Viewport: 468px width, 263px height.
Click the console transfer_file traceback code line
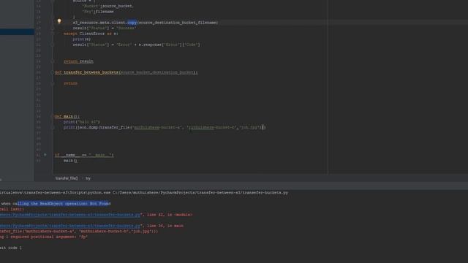[79, 231]
